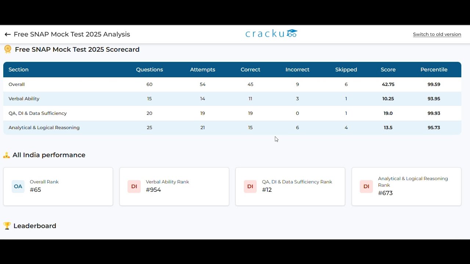Click the Attempts column header
470x264 pixels.
pos(203,70)
